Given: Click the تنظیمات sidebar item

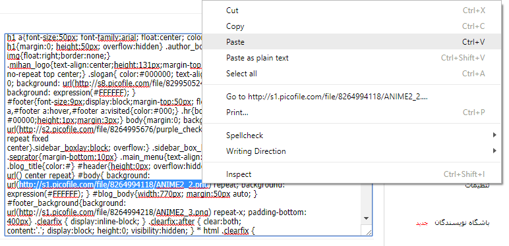Looking at the screenshot, I should (477, 185).
